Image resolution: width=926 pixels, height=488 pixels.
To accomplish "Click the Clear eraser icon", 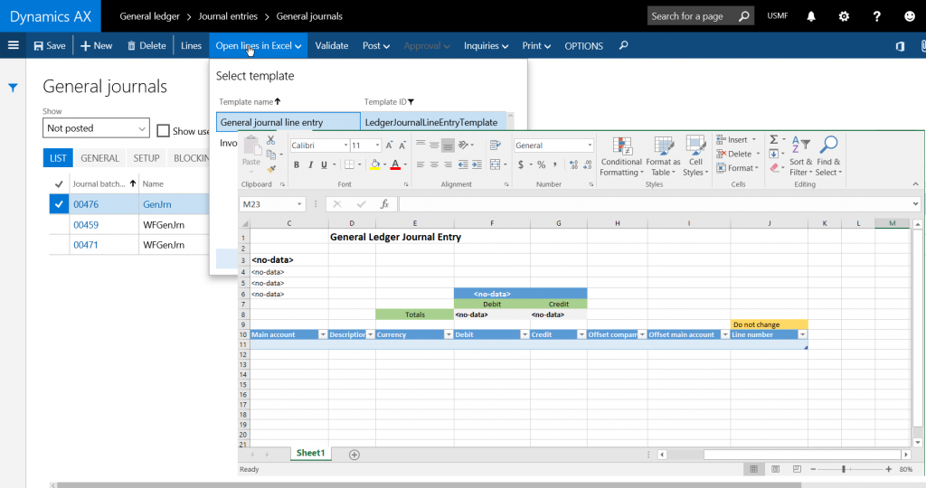I will [x=774, y=168].
